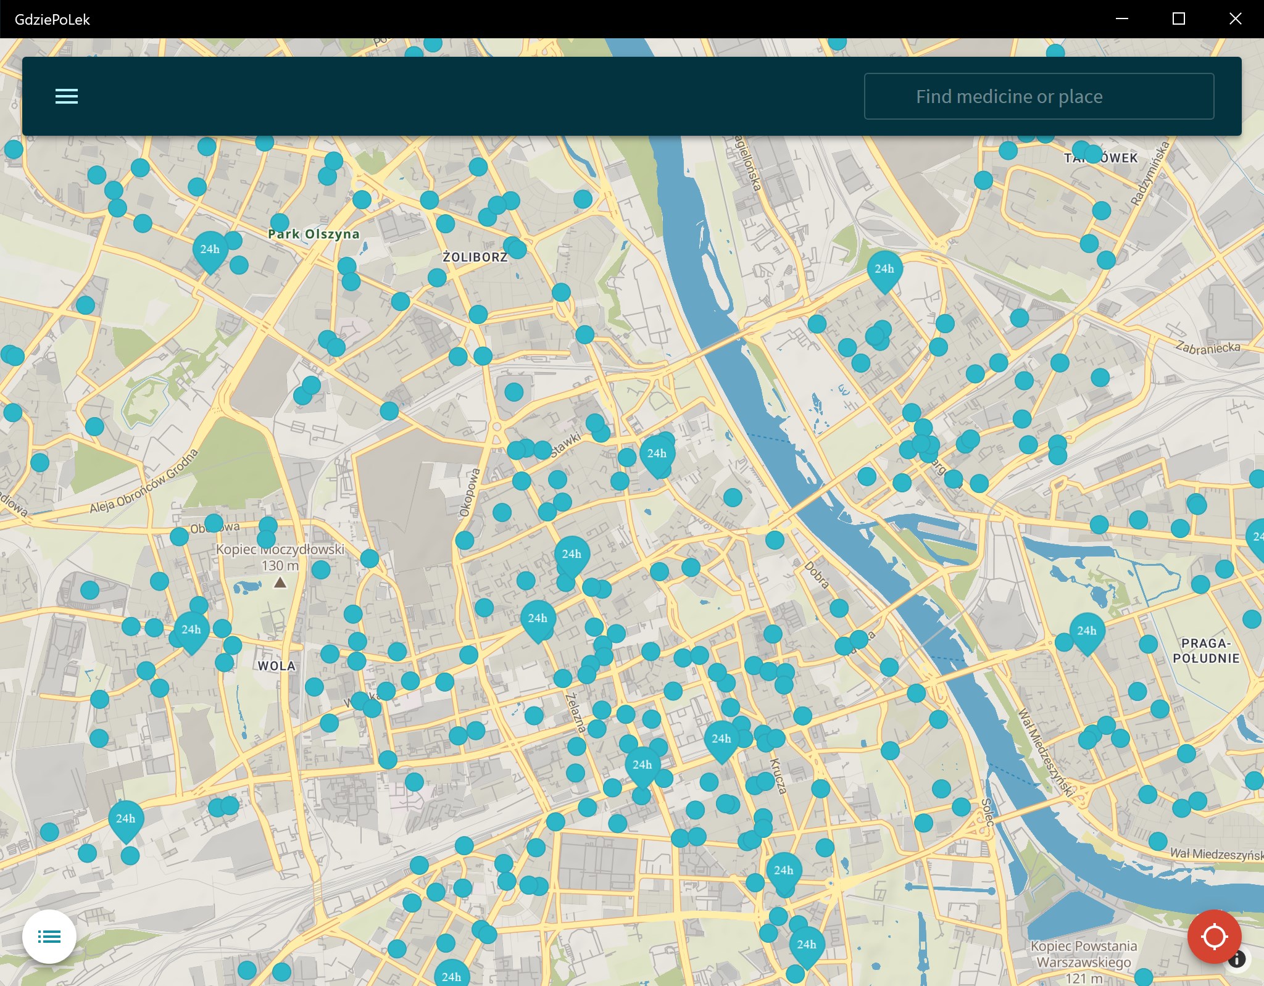The height and width of the screenshot is (986, 1264).
Task: Select the 24h marker next to Krucza street
Action: click(x=721, y=739)
